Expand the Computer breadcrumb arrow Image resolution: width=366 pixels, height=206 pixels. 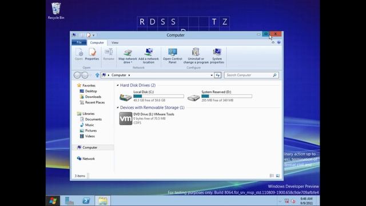point(129,75)
